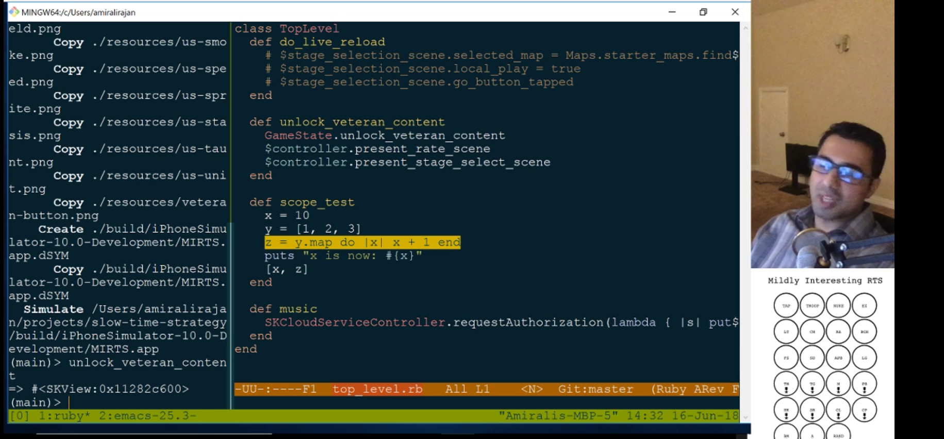Tap the BCH circle button
Viewport: 944px width, 439px height.
click(x=865, y=332)
